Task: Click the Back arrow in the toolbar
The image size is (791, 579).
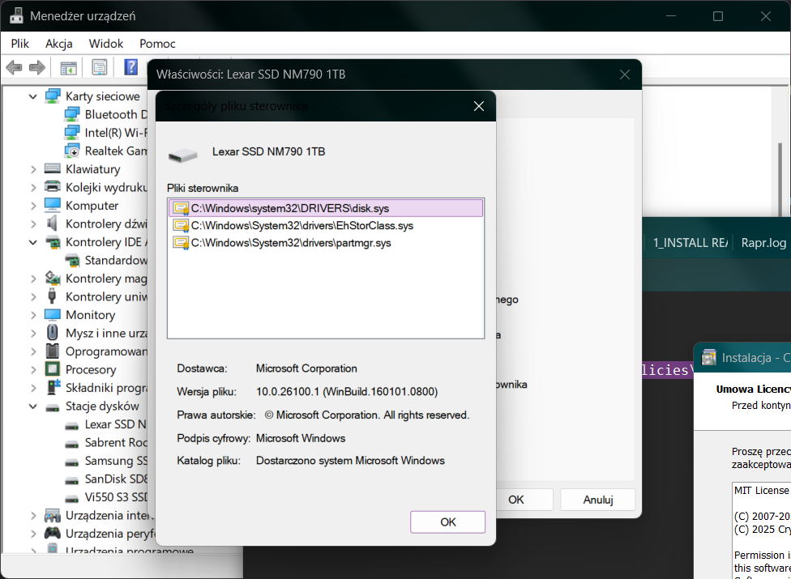Action: [14, 67]
